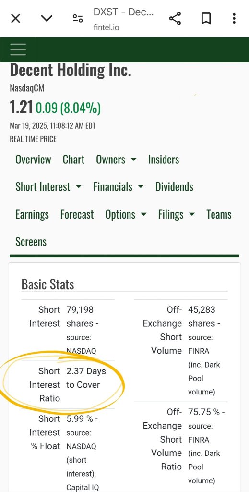249x492 pixels.
Task: Go to the Overview tab
Action: tap(33, 160)
